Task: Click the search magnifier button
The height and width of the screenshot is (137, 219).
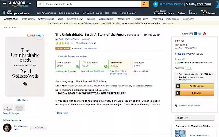Action: pos(144,4)
